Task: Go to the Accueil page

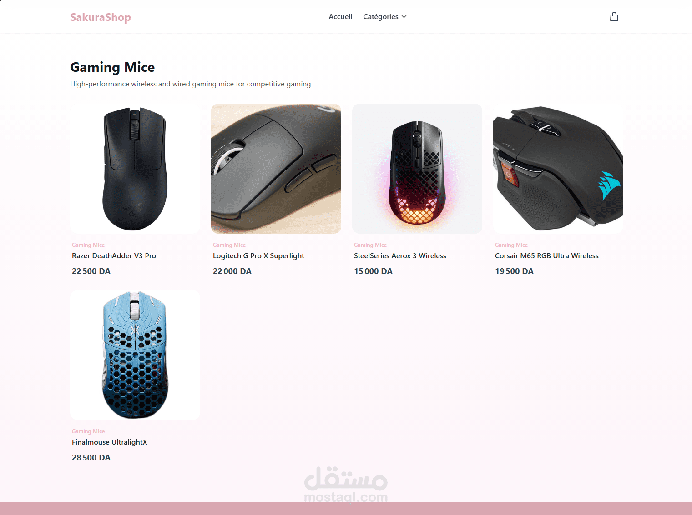Action: (x=340, y=17)
